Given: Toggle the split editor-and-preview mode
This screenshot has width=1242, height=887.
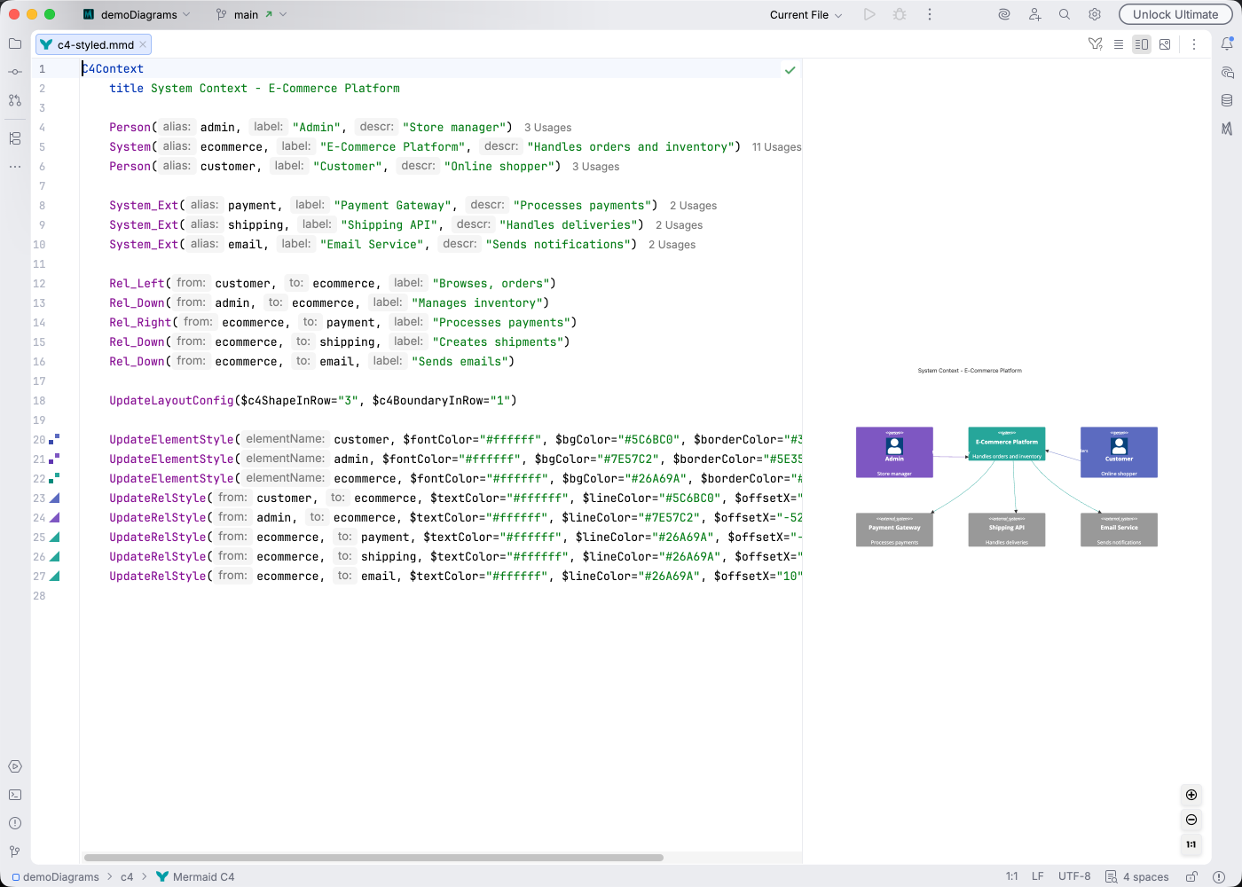Looking at the screenshot, I should coord(1141,43).
